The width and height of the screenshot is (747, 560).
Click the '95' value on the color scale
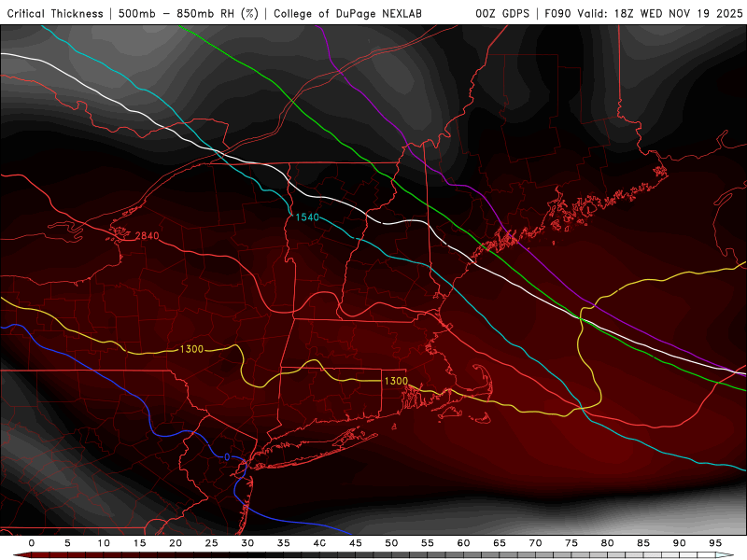click(x=715, y=543)
